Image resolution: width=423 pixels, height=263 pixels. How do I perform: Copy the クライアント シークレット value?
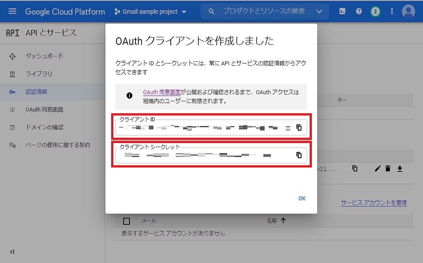click(299, 155)
